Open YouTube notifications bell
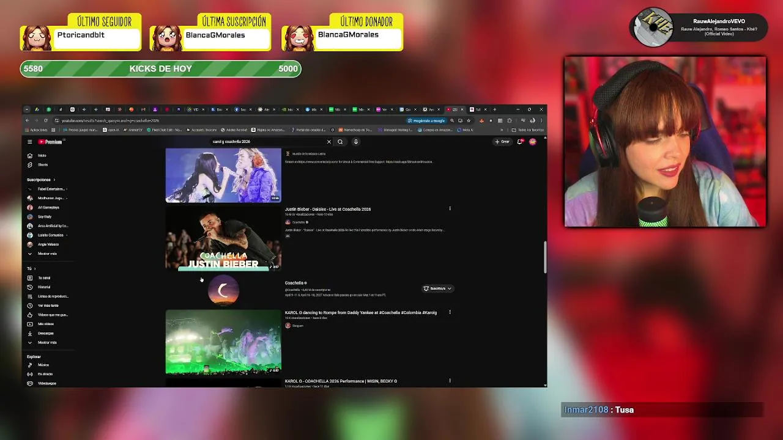The image size is (783, 440). [x=520, y=142]
